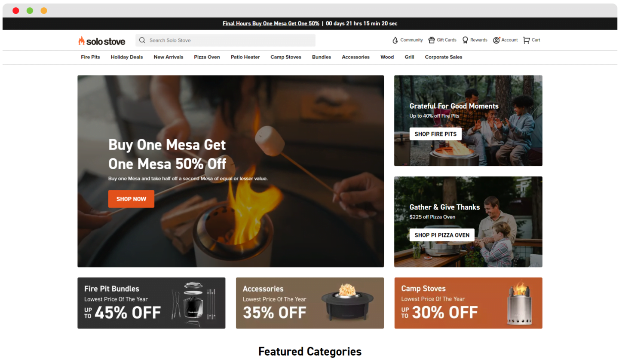Open Community via the flame icon
The width and height of the screenshot is (619, 362).
pos(395,40)
